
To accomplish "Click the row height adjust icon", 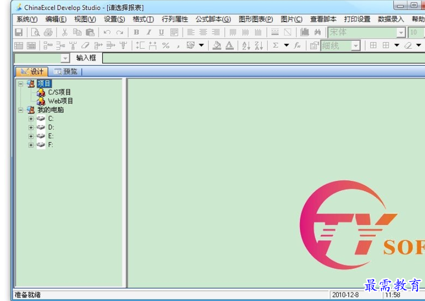I will click(x=140, y=45).
